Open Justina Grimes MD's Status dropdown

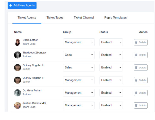111,105
